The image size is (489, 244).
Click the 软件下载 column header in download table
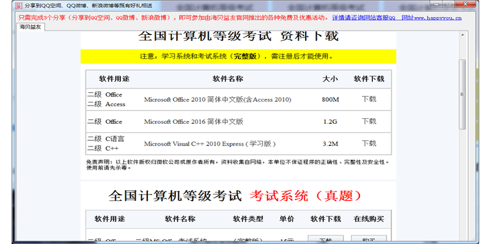click(x=369, y=79)
